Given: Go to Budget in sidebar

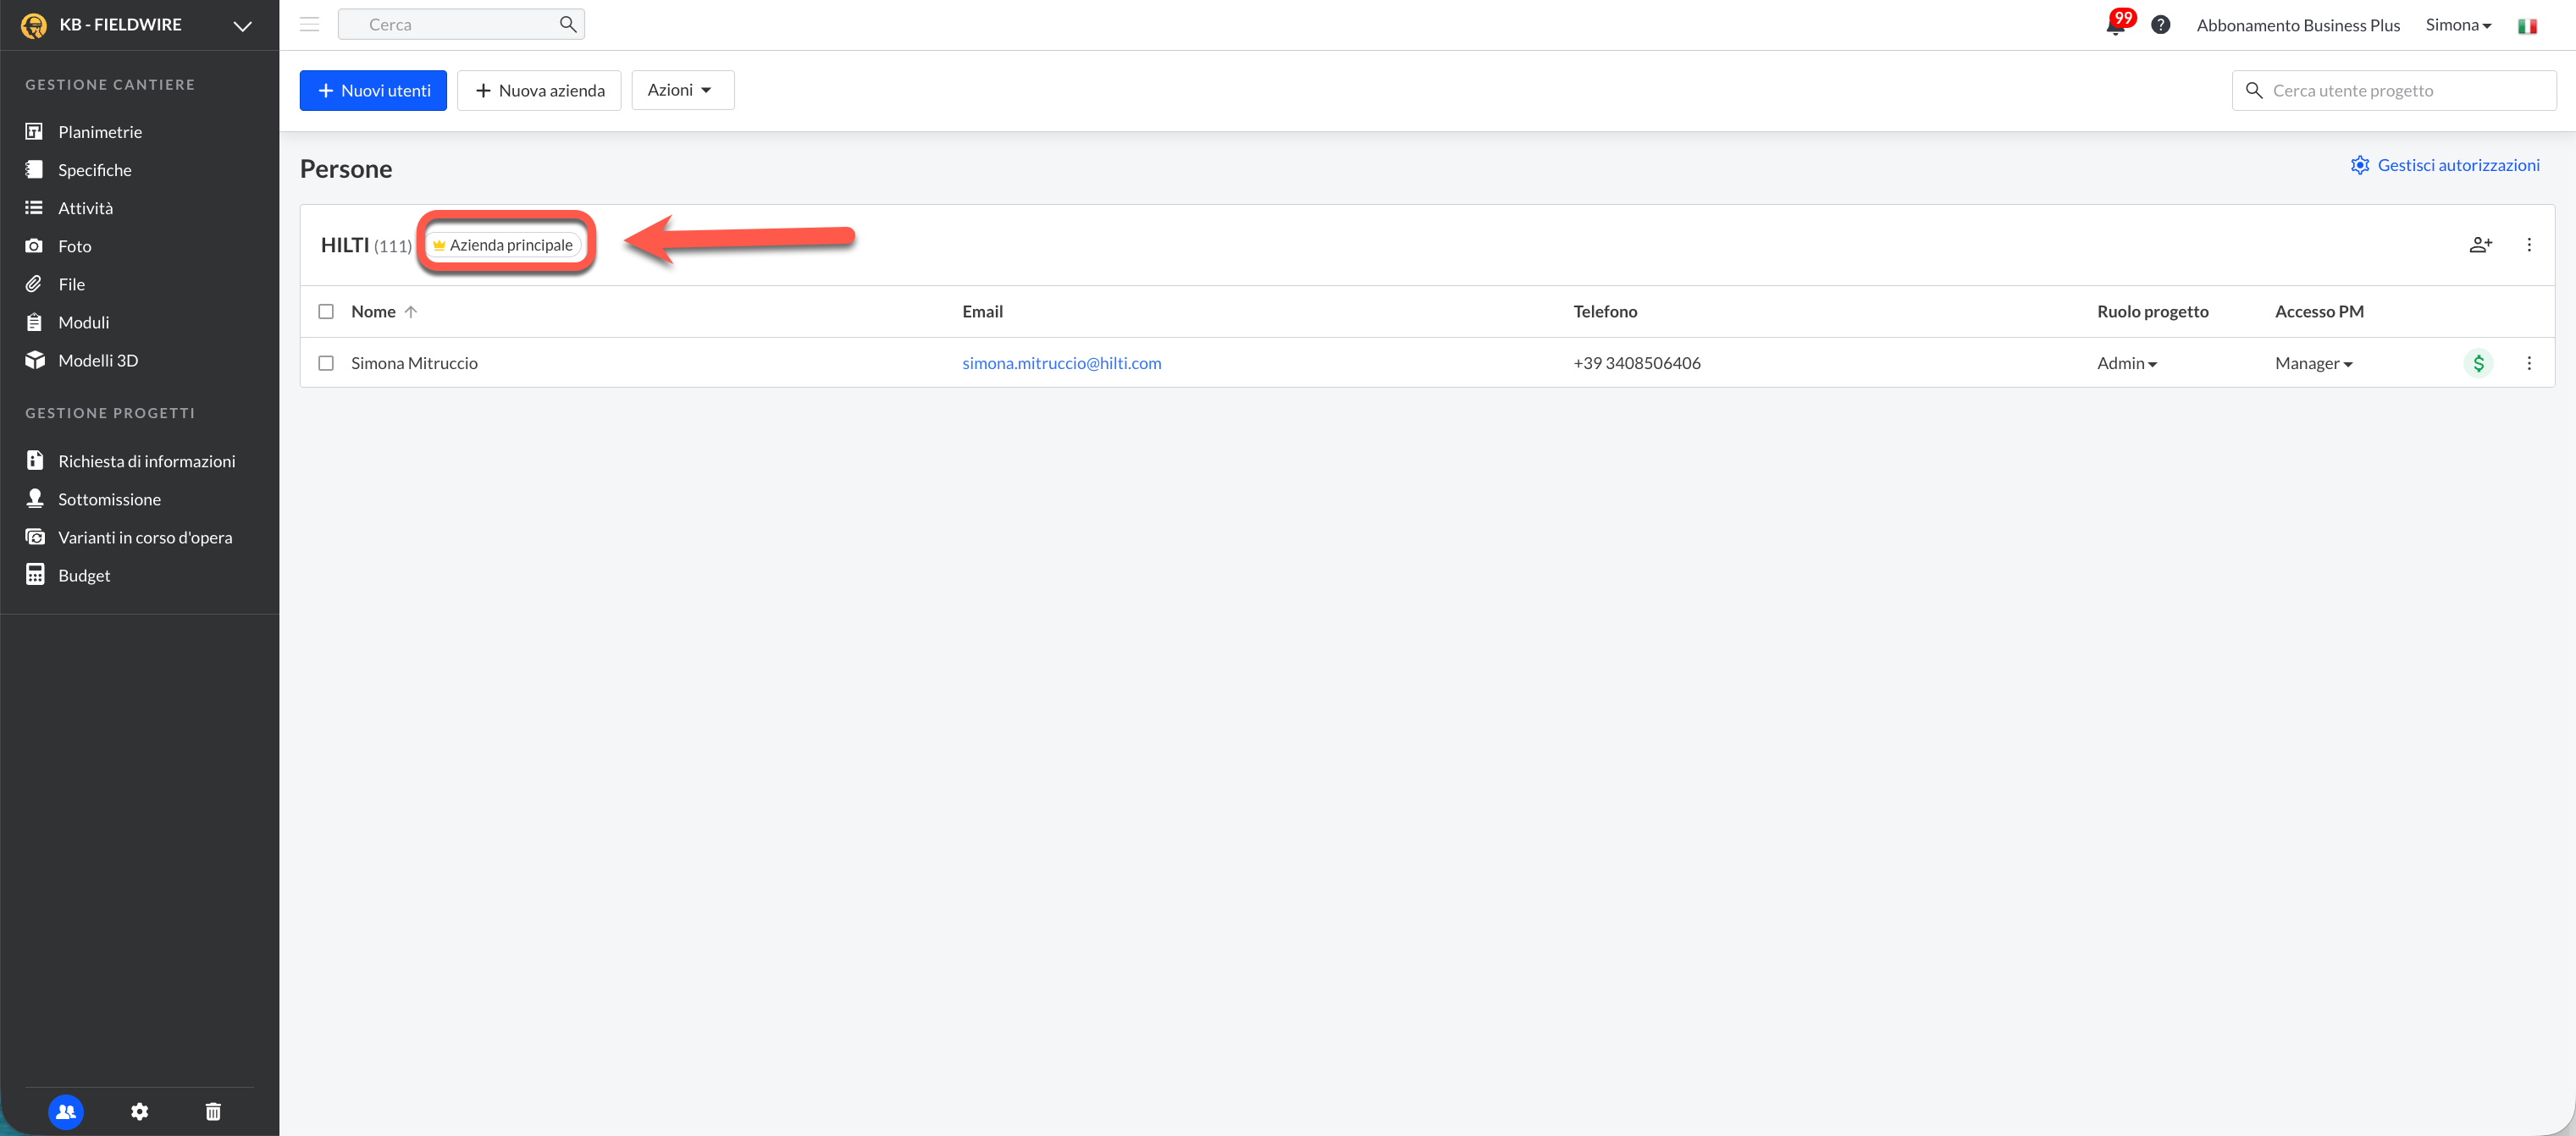Looking at the screenshot, I should pos(84,575).
